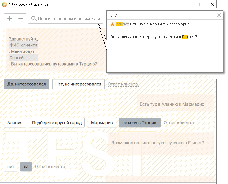The image size is (228, 184).
Task: Click the greeting text 'Здравствуйте,'
Action: tap(23, 39)
